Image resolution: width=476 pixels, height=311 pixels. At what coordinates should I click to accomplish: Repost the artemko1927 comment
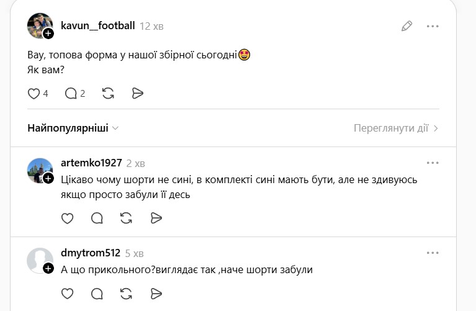click(x=126, y=218)
